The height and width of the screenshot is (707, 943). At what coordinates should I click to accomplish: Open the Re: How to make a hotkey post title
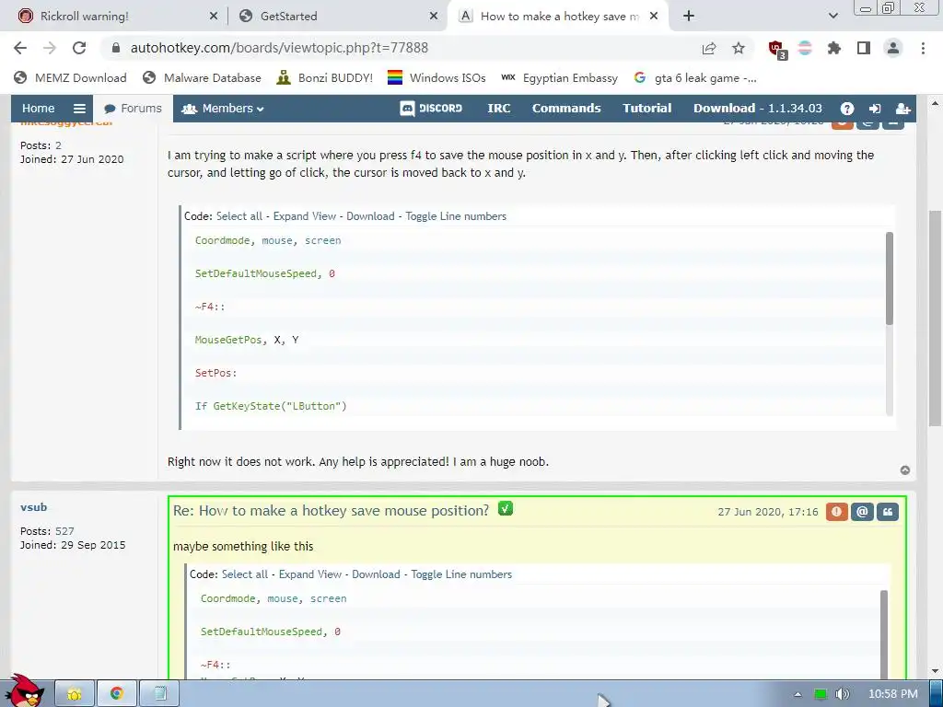point(331,510)
